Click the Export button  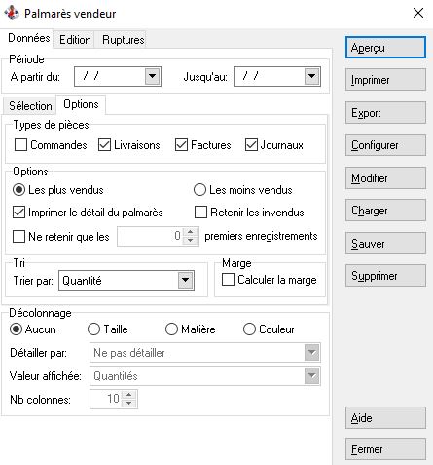coord(385,113)
